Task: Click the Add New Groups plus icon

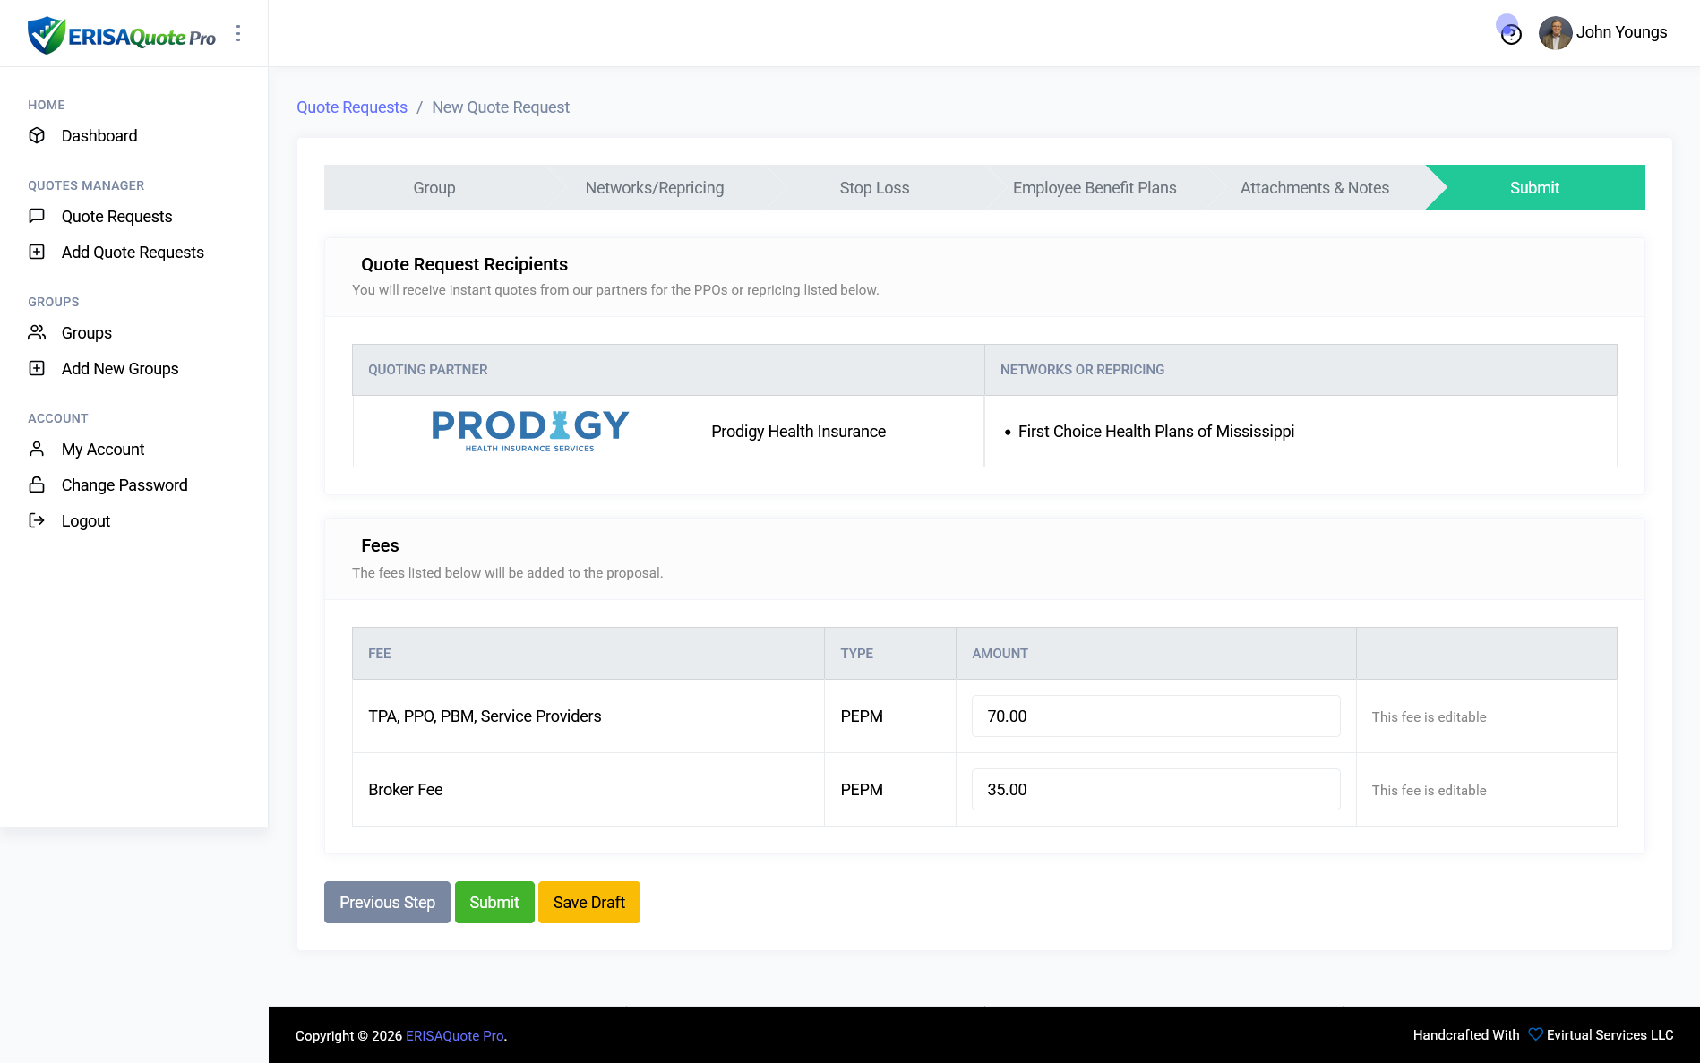Action: pos(37,368)
